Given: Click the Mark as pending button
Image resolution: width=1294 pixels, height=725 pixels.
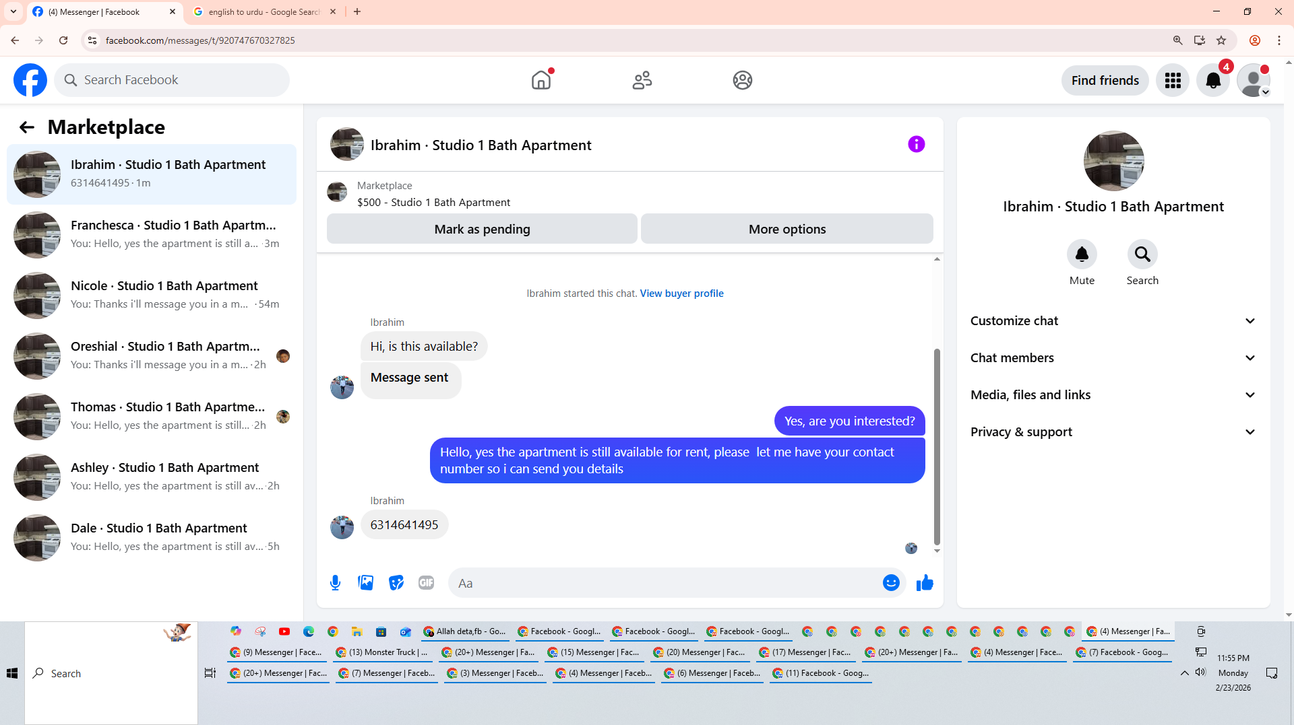Looking at the screenshot, I should pos(482,229).
